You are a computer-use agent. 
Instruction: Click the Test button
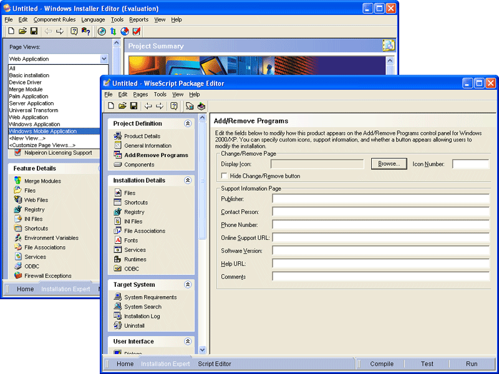click(x=427, y=364)
